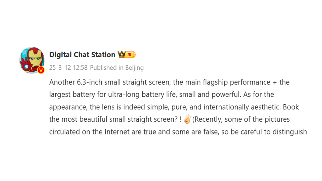Open Digital Chat Station's profile name
Screen dimensions: 322x181
click(x=82, y=55)
